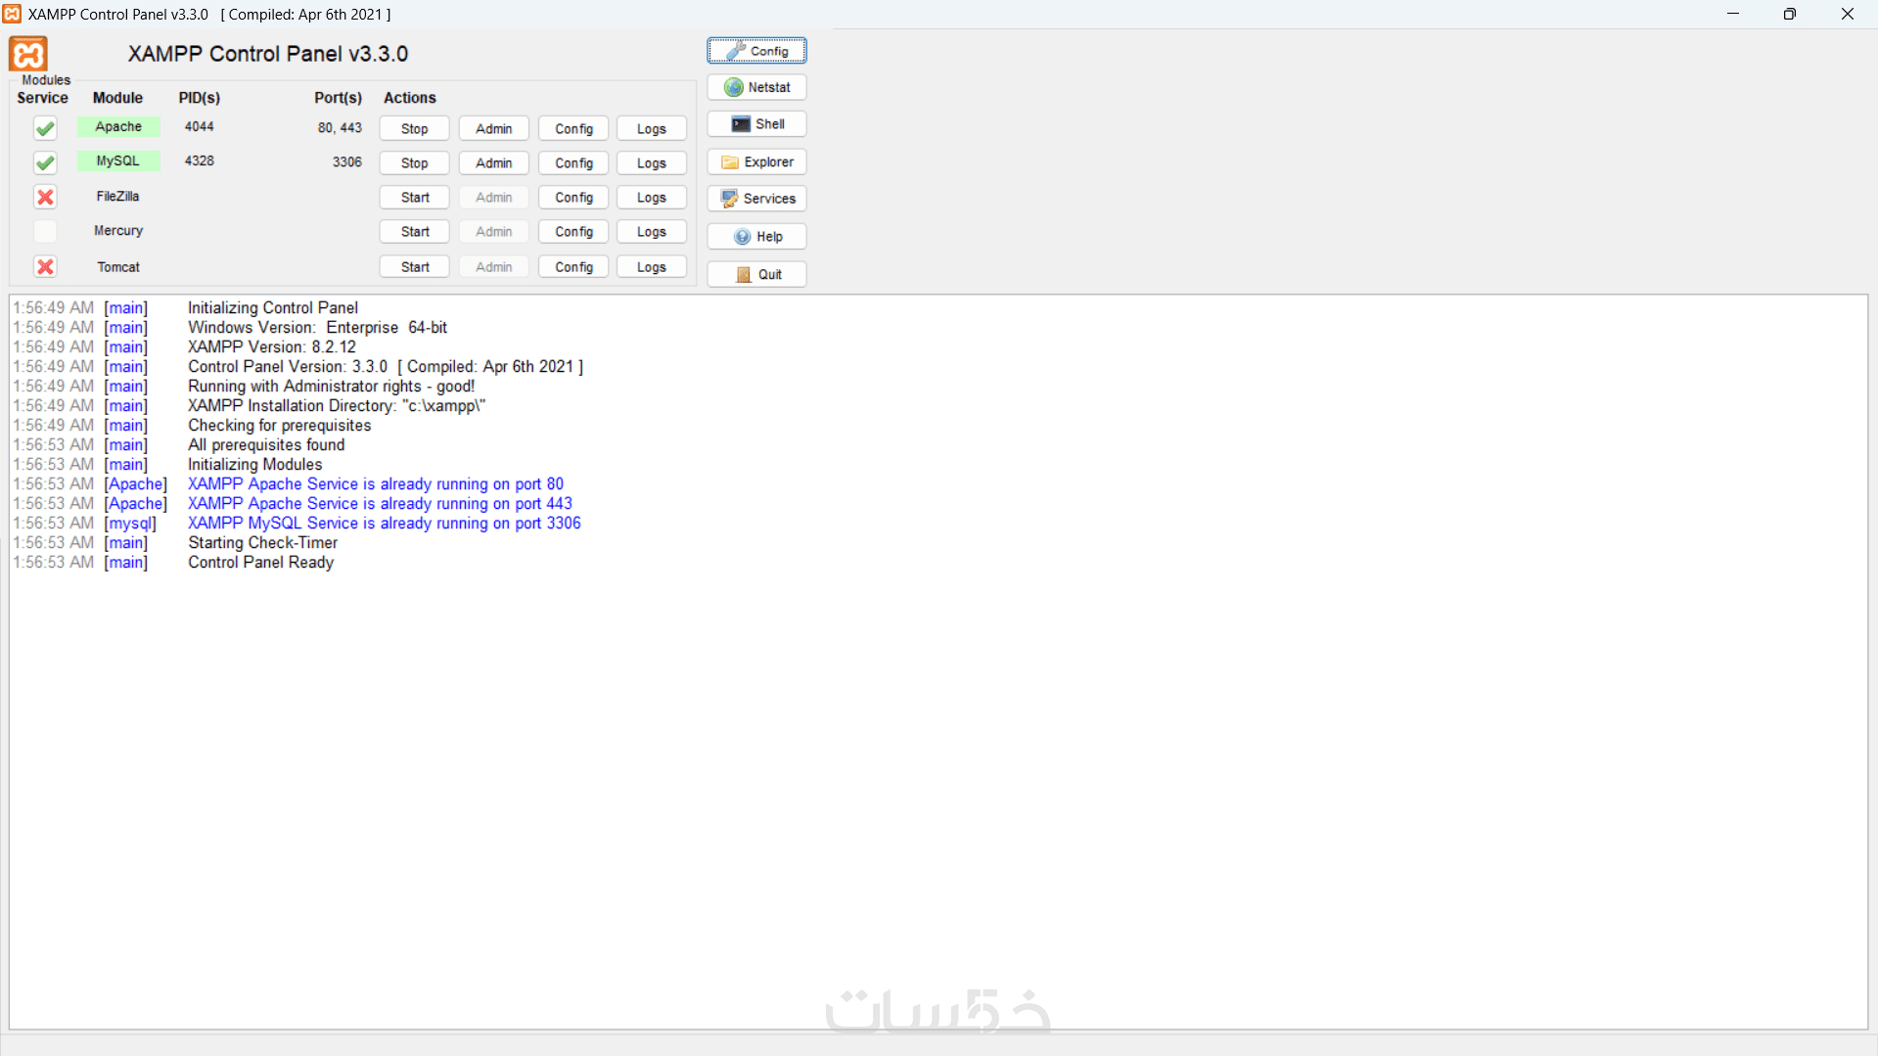The height and width of the screenshot is (1056, 1878).
Task: Start the FileZilla module
Action: (x=415, y=197)
